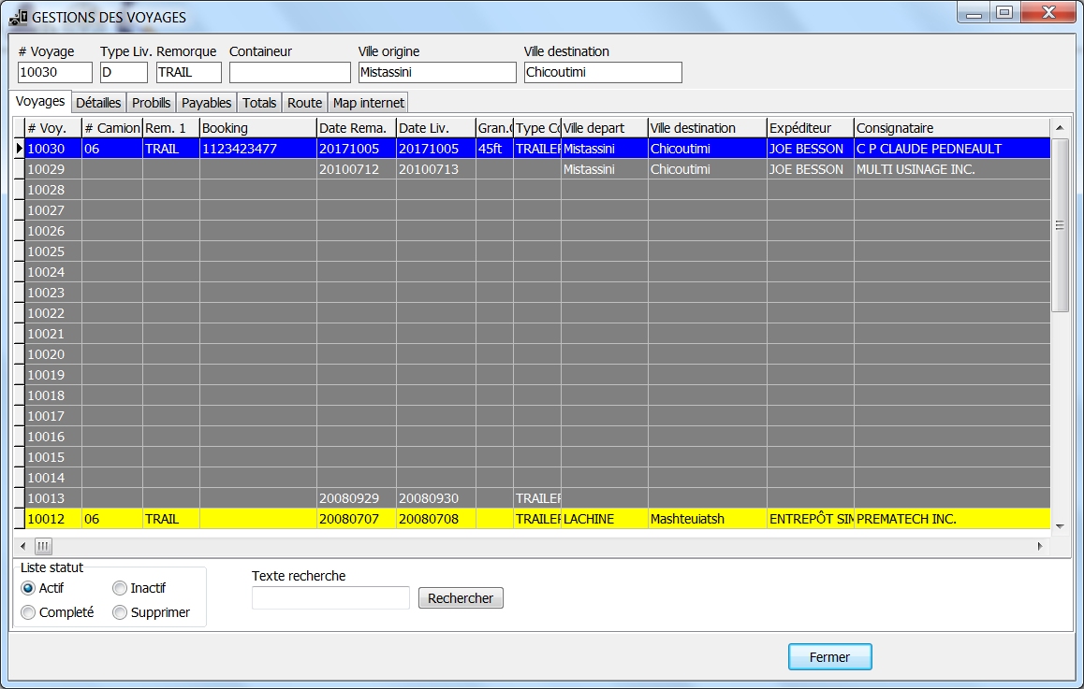Click into the Texte recherche field

click(x=330, y=598)
